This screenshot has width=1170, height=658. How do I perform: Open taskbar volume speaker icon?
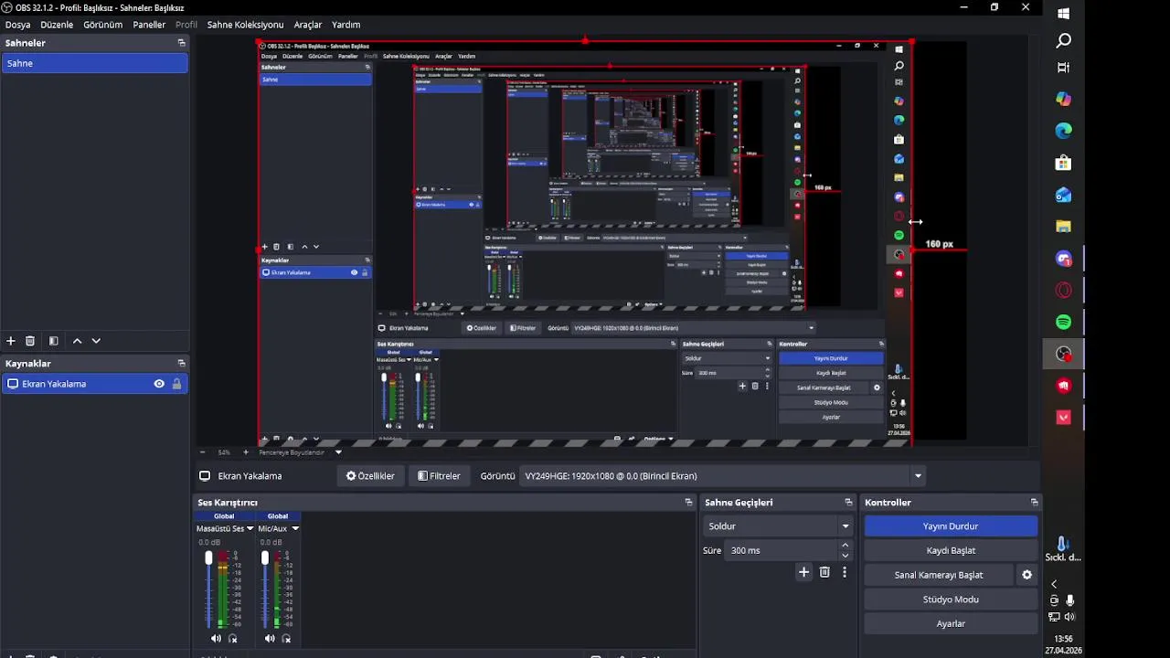click(1070, 617)
